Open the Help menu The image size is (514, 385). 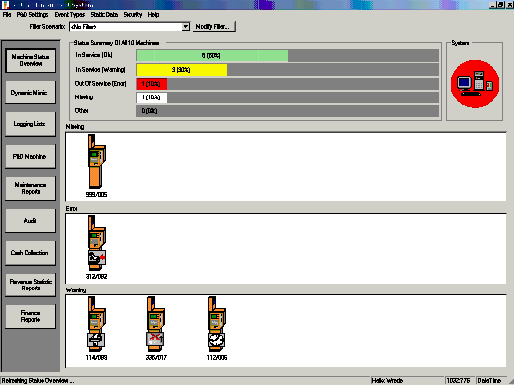tap(153, 15)
